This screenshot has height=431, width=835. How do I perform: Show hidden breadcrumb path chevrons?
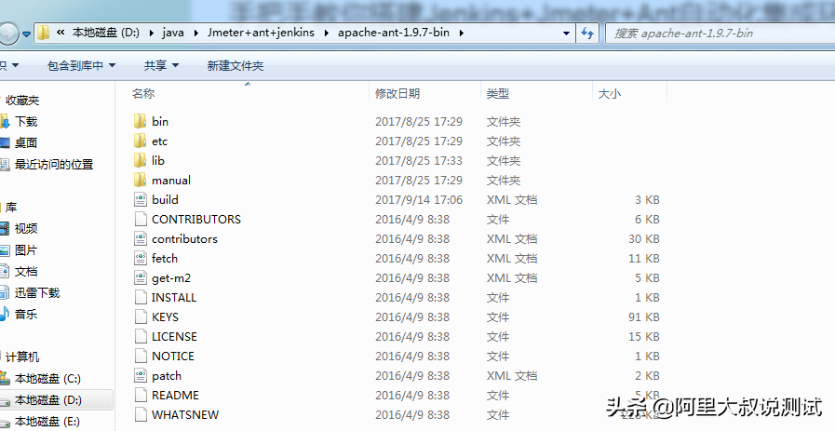pos(61,33)
